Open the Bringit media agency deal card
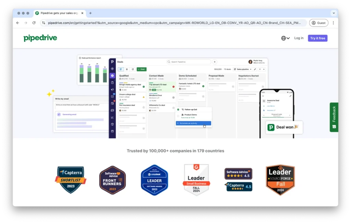Image resolution: width=351 pixels, height=223 pixels. (132, 87)
